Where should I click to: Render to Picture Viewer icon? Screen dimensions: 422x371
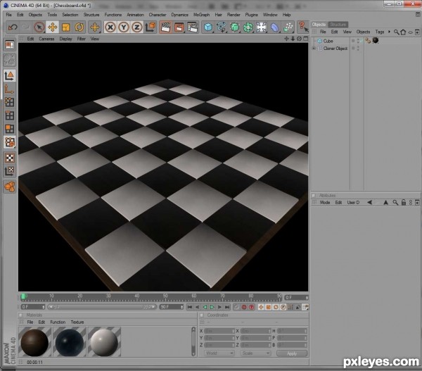[x=179, y=27]
